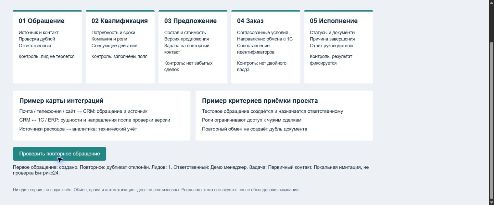
Task: Click the "Состав и стоимость" line
Action: coord(185,33)
